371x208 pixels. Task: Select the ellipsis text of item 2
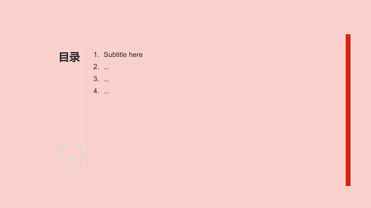107,68
